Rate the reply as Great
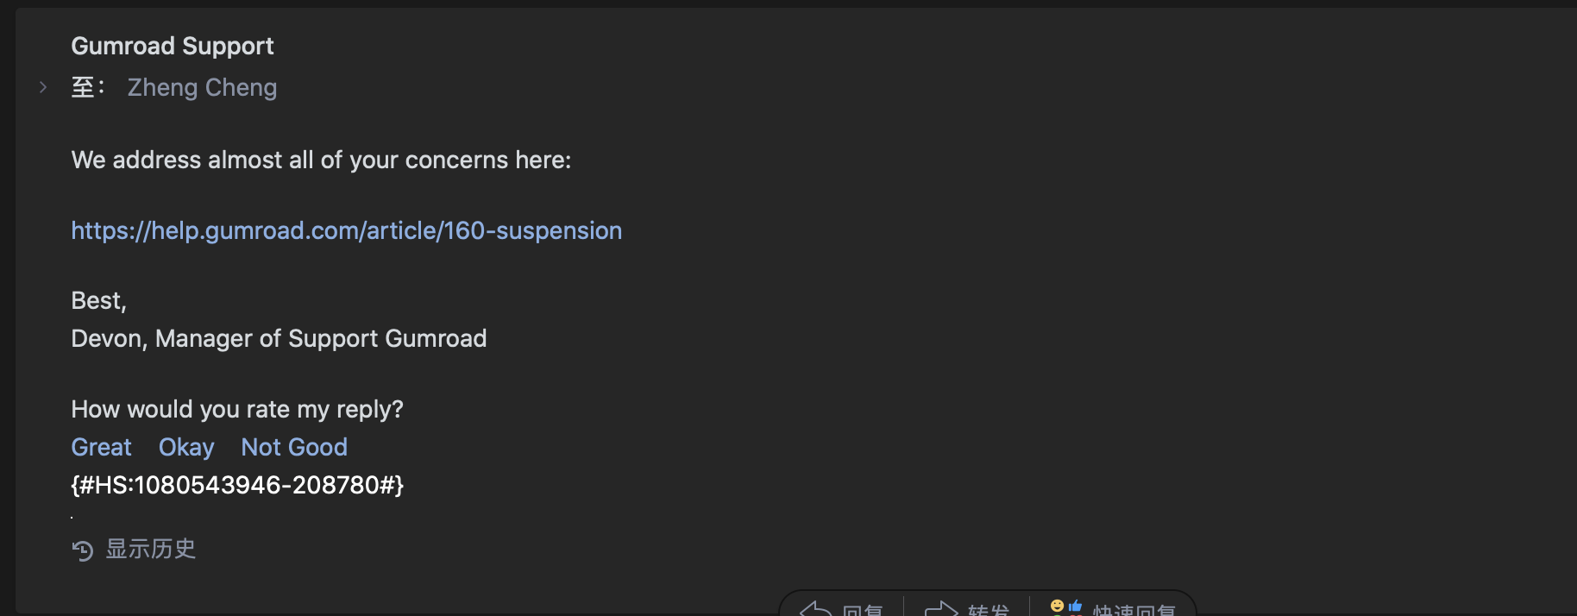Image resolution: width=1577 pixels, height=616 pixels. click(x=101, y=447)
